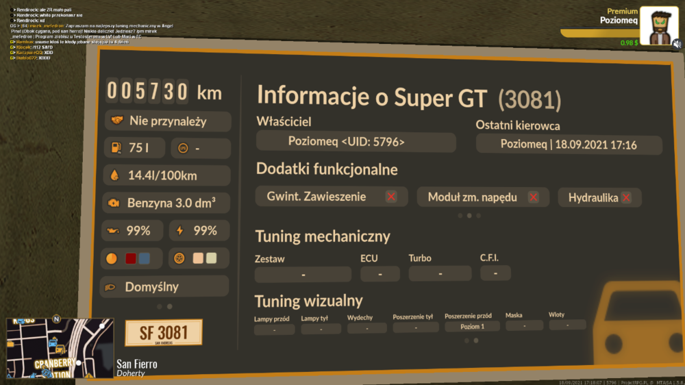Select second page dot under Tuning wizualny

coord(476,340)
